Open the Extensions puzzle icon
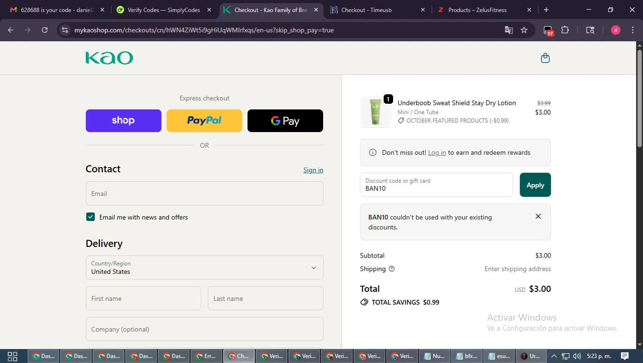Screen dimensions: 643x363 [x=565, y=30]
